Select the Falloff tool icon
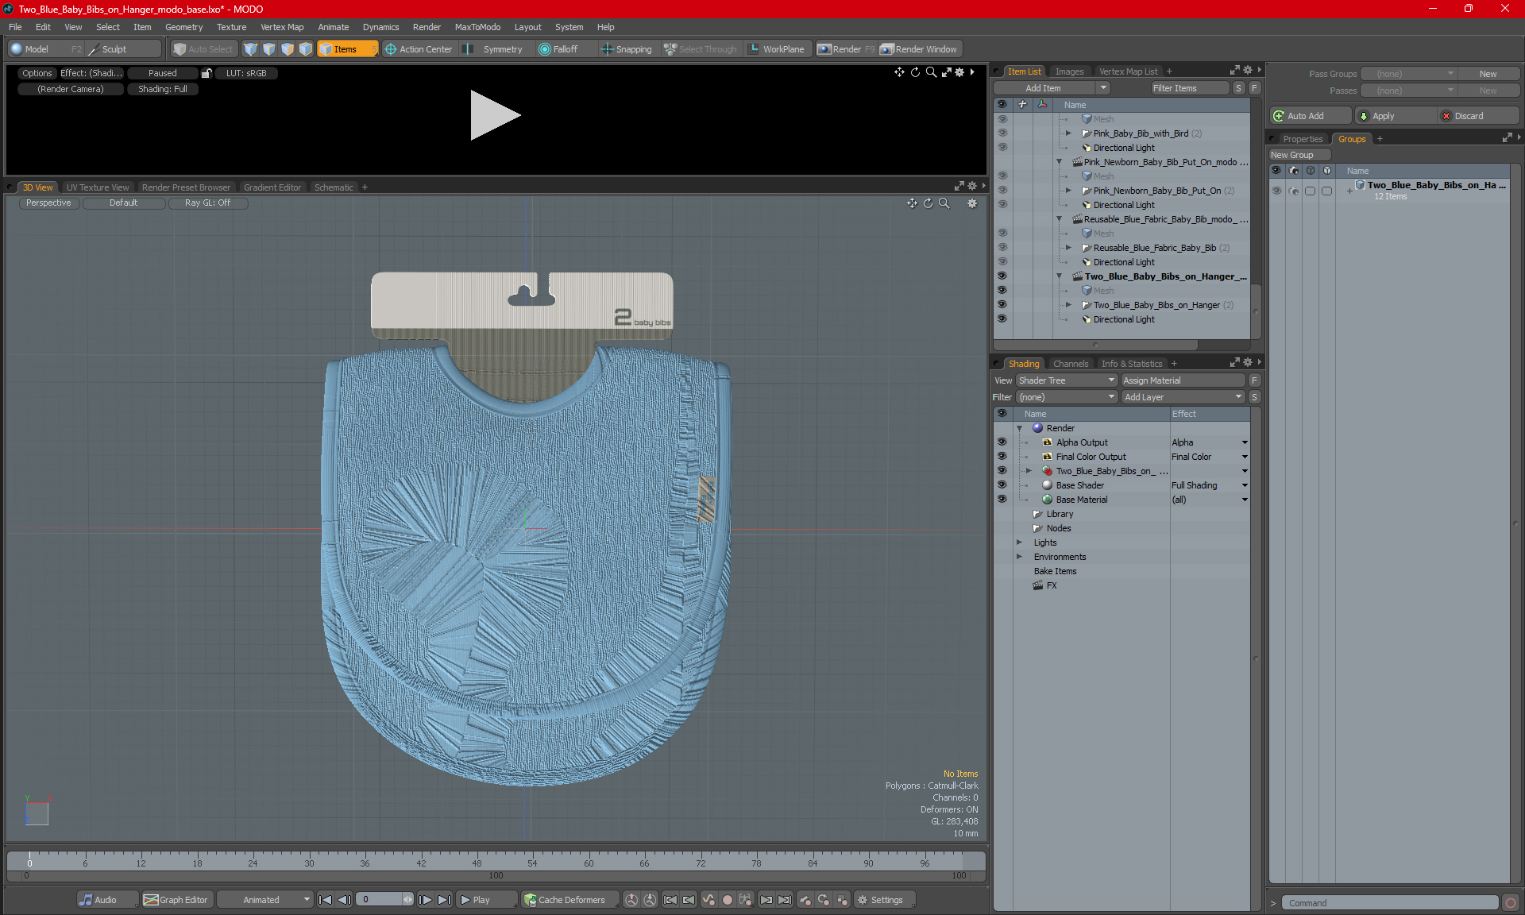 545,49
